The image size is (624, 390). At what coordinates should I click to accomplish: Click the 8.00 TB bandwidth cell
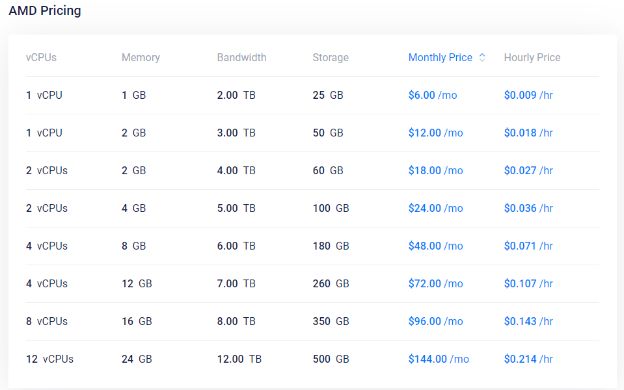(x=236, y=321)
